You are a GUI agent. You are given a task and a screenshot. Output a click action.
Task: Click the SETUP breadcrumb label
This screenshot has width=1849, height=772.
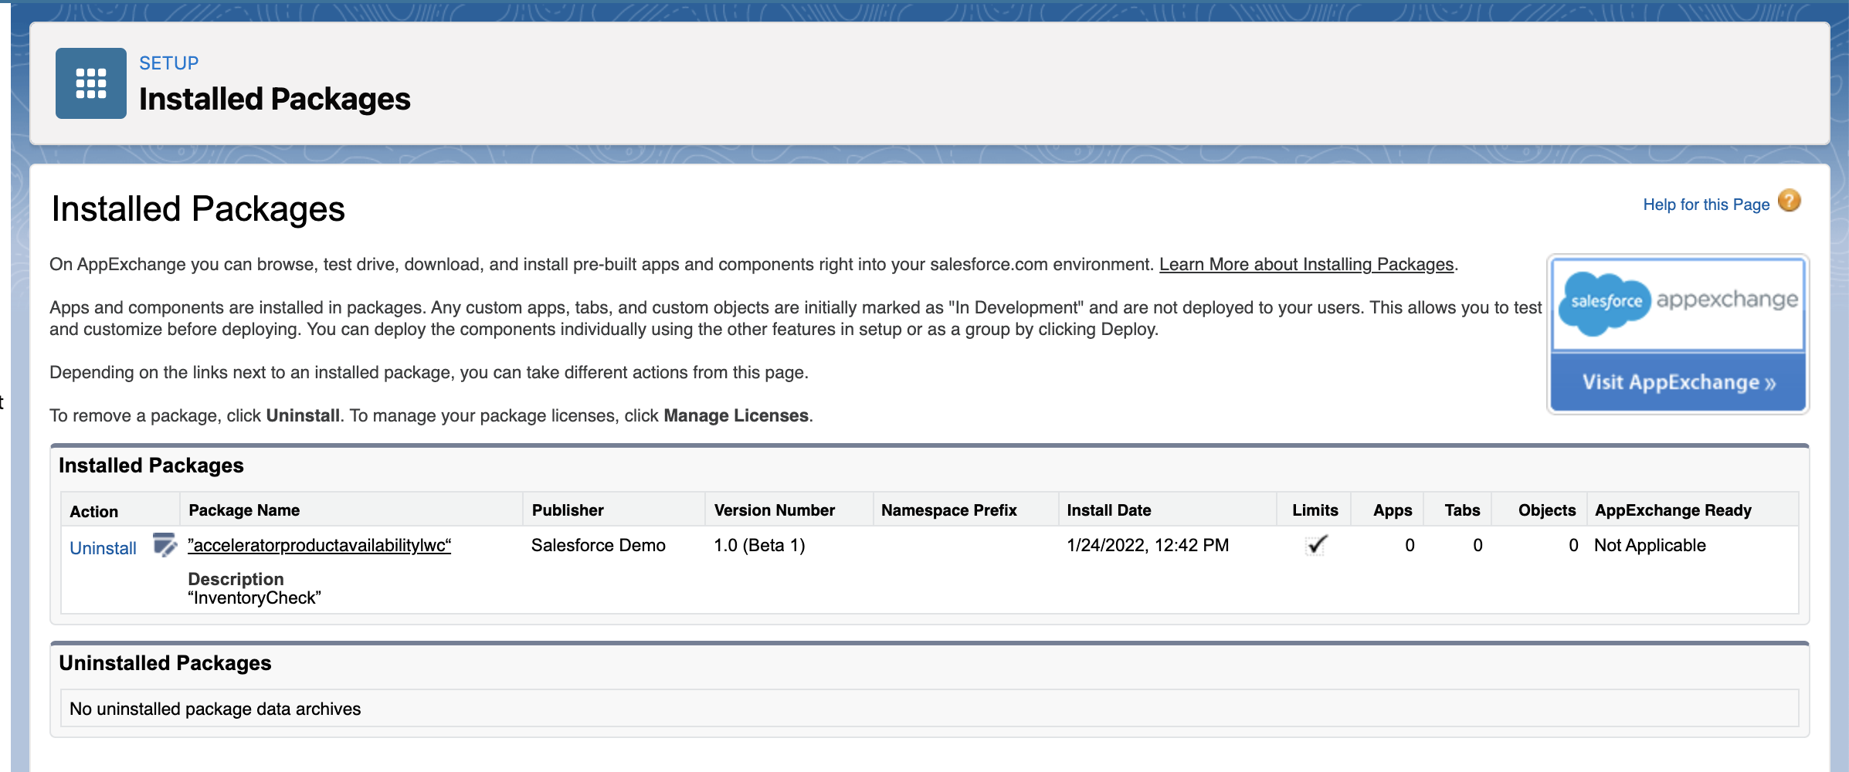[x=168, y=63]
